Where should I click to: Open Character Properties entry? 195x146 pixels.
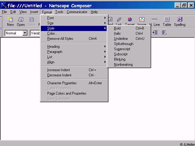coord(74,83)
